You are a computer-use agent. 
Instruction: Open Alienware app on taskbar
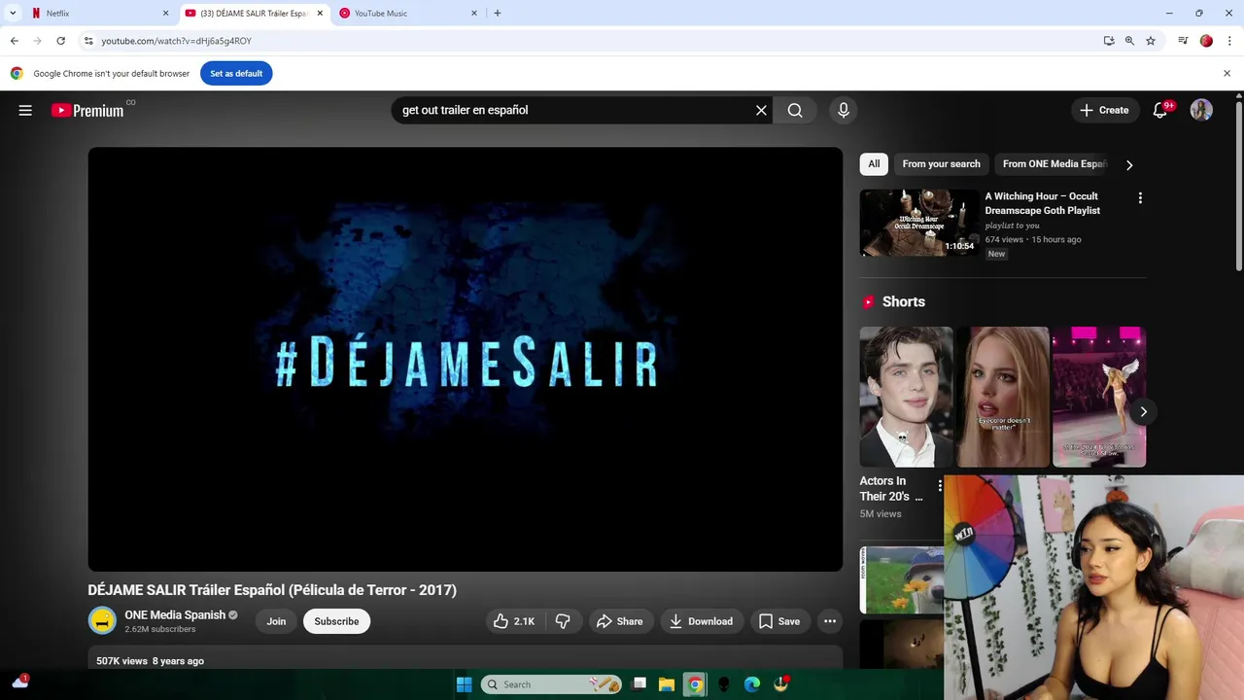tap(723, 684)
